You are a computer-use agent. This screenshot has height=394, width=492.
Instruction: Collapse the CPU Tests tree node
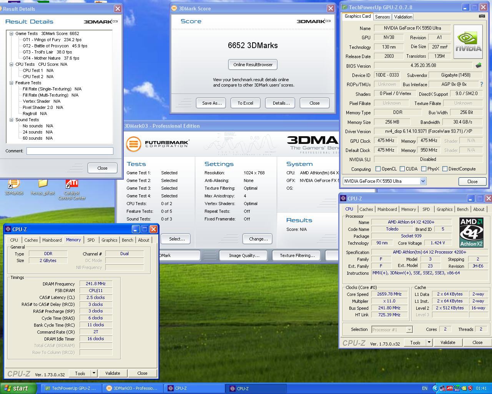(11, 64)
